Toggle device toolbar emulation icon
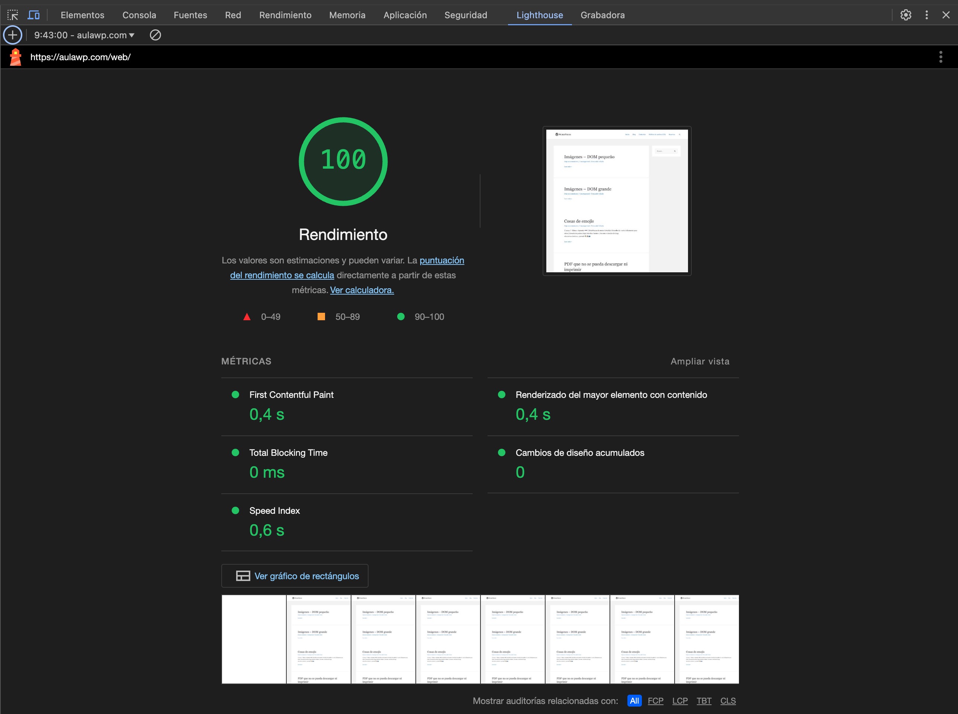The width and height of the screenshot is (958, 714). (34, 15)
